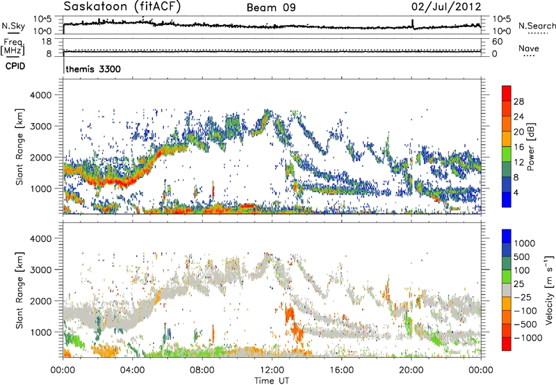Click the 'CPID' row label
556x385 pixels.
[15, 66]
